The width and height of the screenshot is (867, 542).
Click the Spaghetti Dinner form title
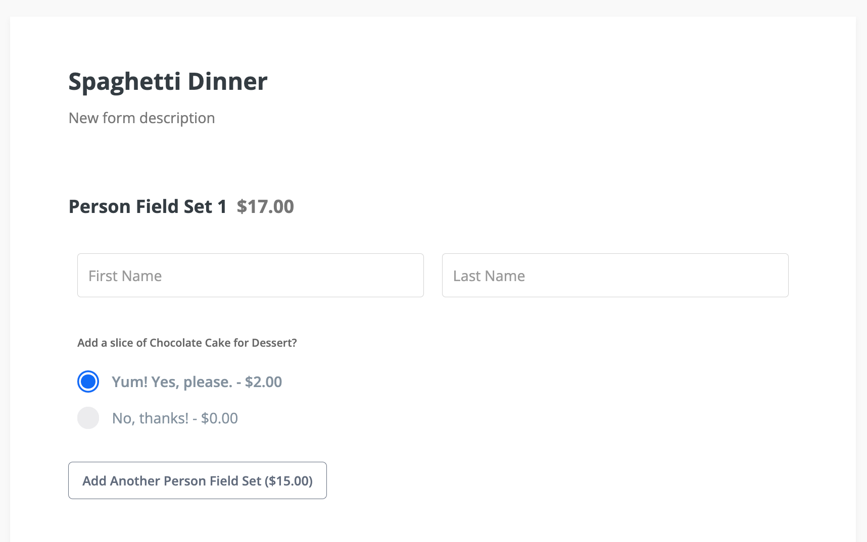(x=168, y=81)
